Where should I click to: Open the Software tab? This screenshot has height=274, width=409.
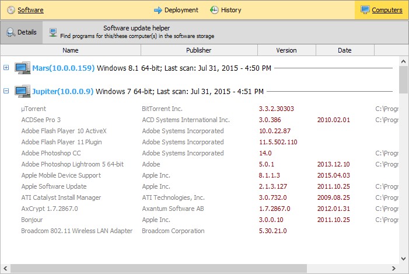click(x=30, y=10)
